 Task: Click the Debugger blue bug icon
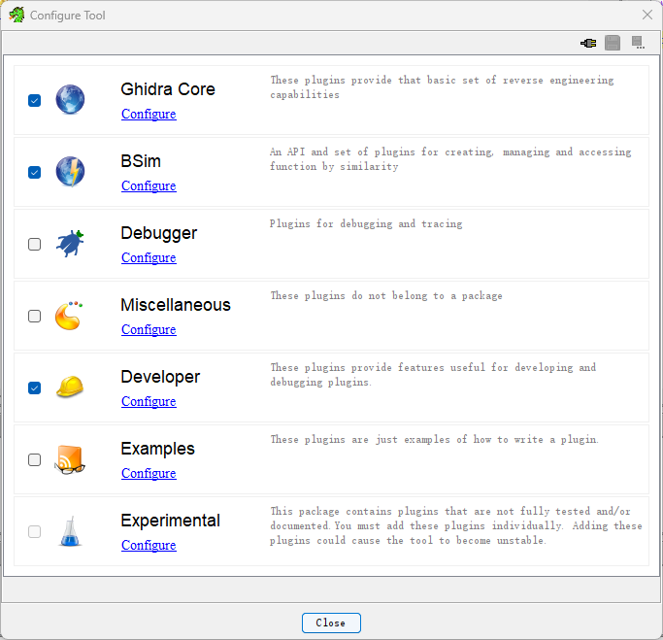point(70,243)
